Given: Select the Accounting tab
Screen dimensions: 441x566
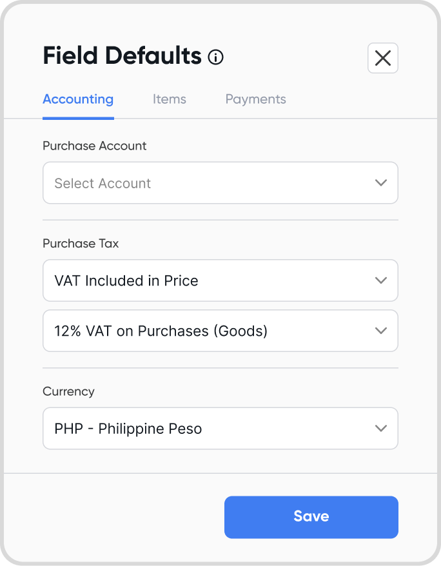Looking at the screenshot, I should point(78,99).
